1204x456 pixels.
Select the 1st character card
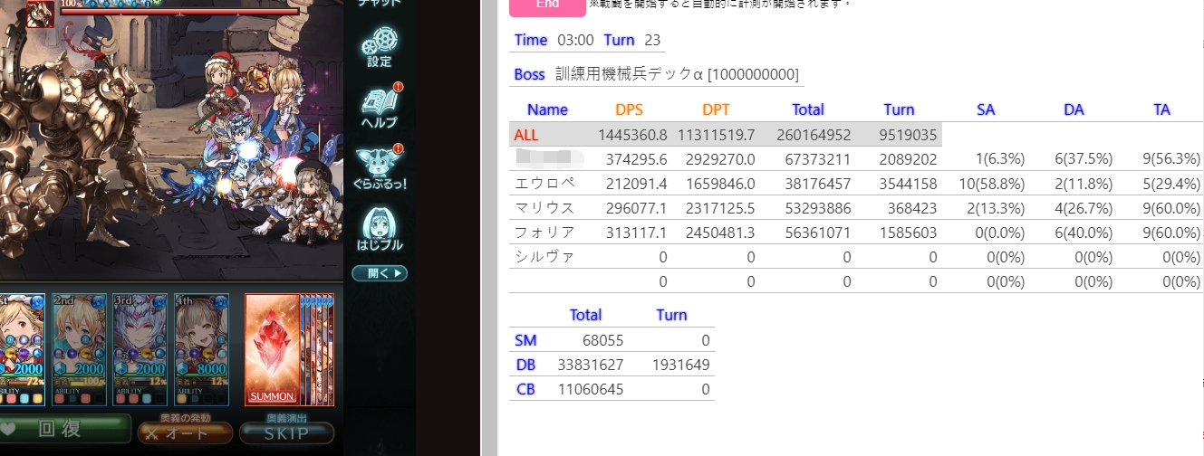[20, 348]
